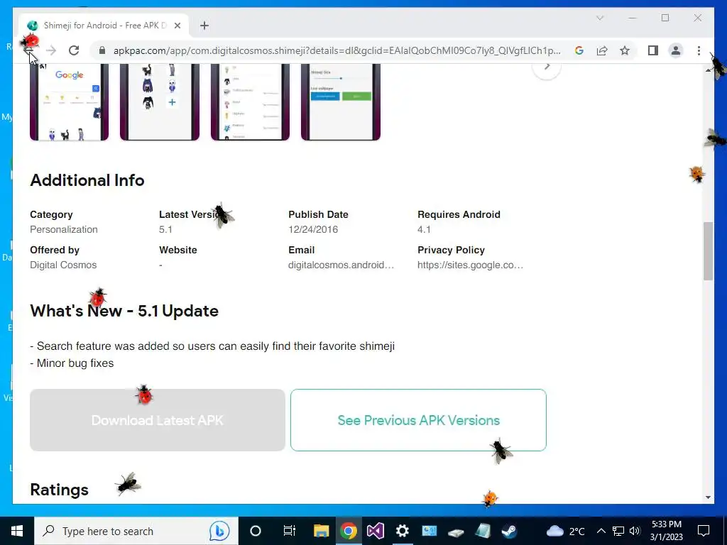Screen dimensions: 727x545
Task: Open the network status tray icon
Action: (618, 531)
